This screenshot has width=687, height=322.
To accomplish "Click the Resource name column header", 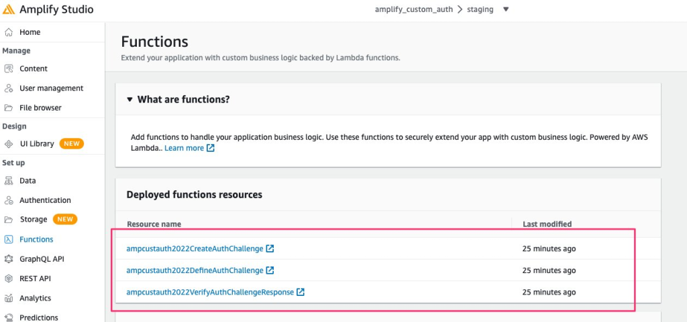I will [154, 224].
